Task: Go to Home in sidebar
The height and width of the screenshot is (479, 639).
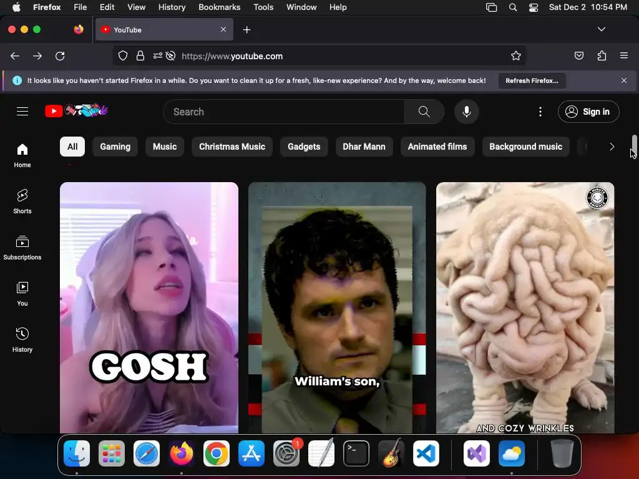Action: tap(22, 155)
